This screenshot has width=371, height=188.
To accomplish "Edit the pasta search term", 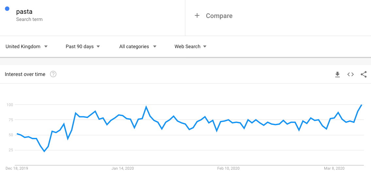I will click(x=24, y=11).
